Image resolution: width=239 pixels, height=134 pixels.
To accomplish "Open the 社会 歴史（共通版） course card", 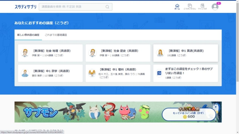I will tap(118, 53).
